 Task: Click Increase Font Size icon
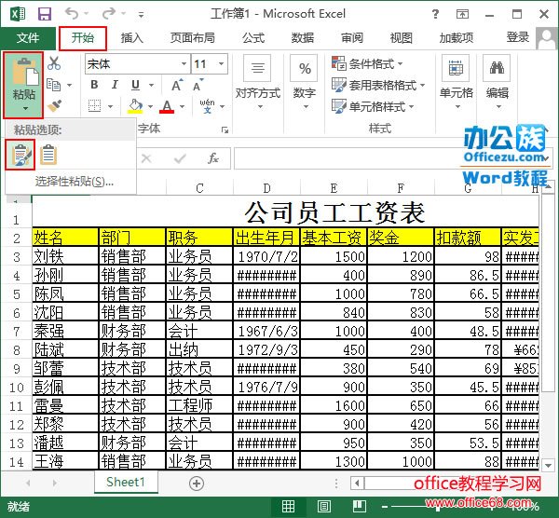pyautogui.click(x=177, y=85)
